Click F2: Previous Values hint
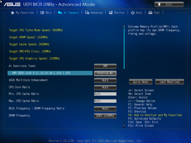This screenshot has width=191, height=143. point(142,108)
